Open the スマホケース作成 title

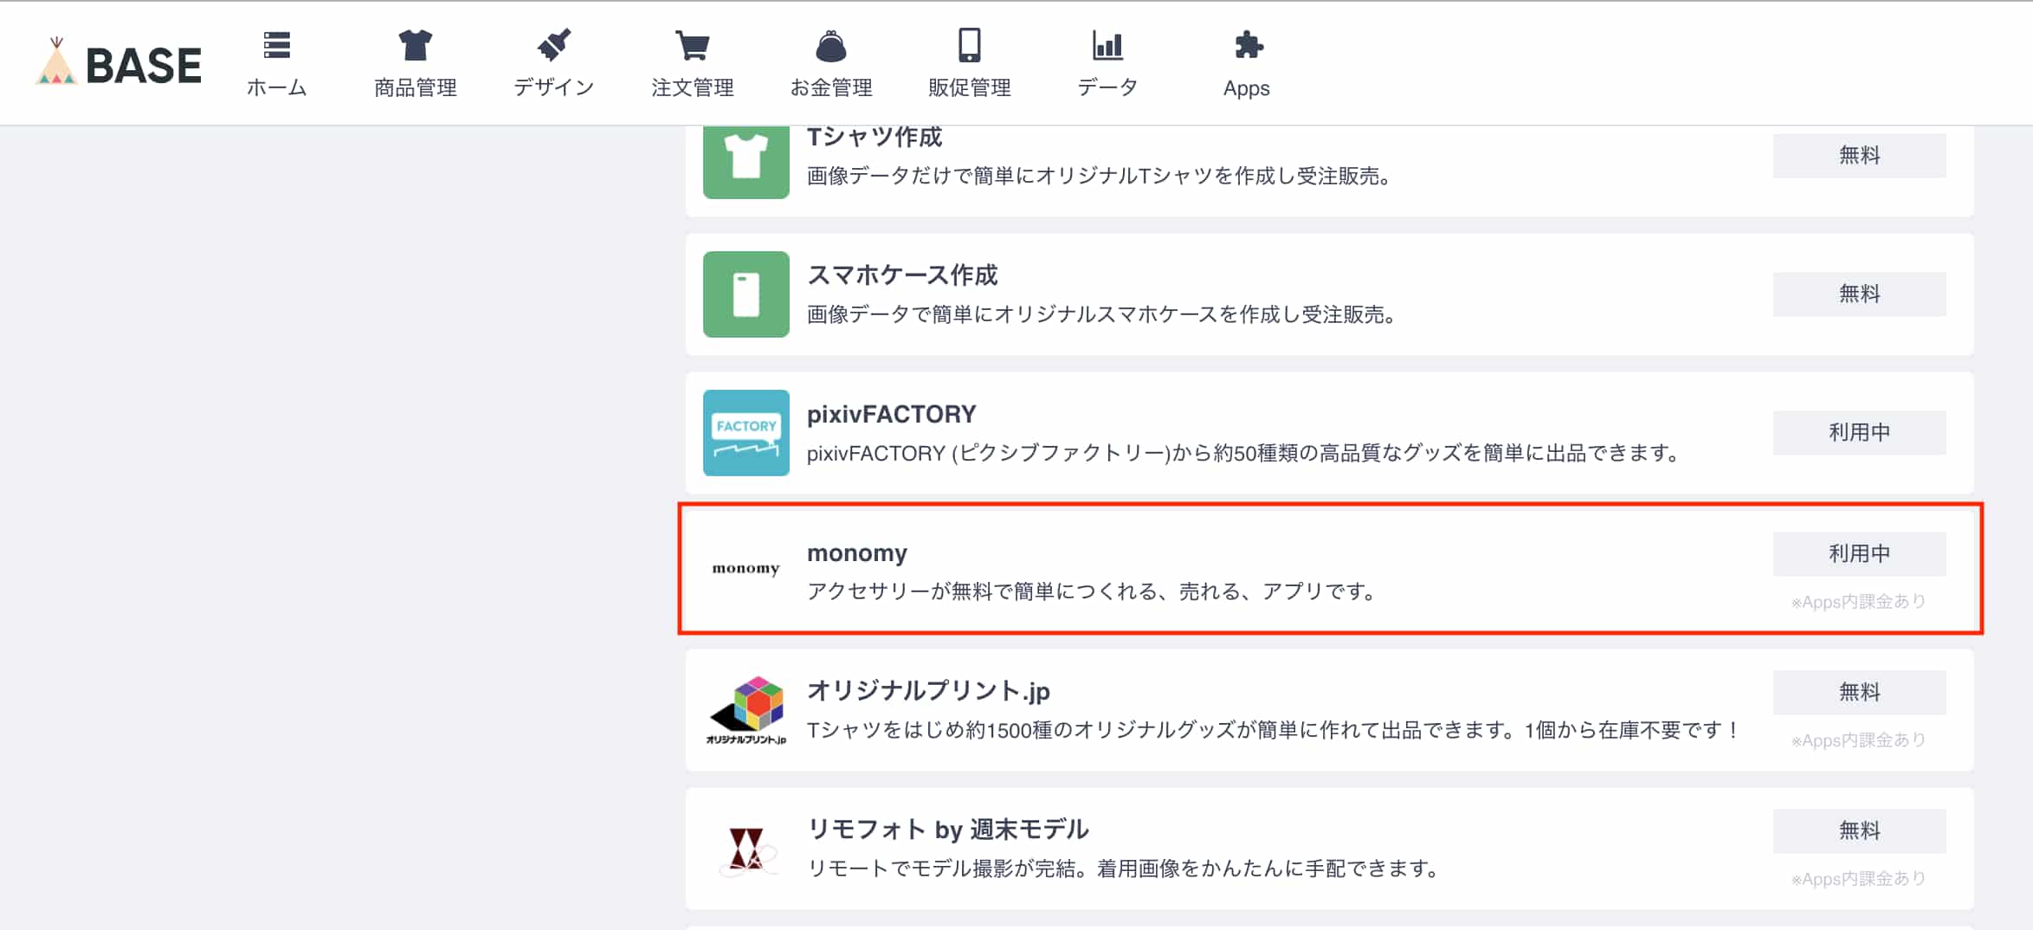point(902,275)
